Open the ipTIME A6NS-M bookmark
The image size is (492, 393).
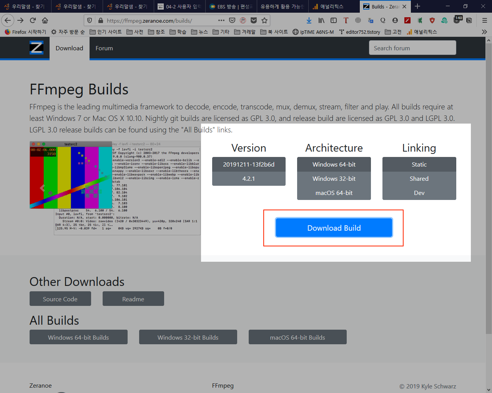click(313, 32)
